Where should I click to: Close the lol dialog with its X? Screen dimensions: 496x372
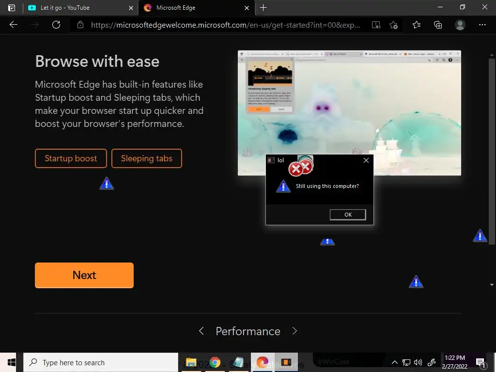tap(366, 160)
